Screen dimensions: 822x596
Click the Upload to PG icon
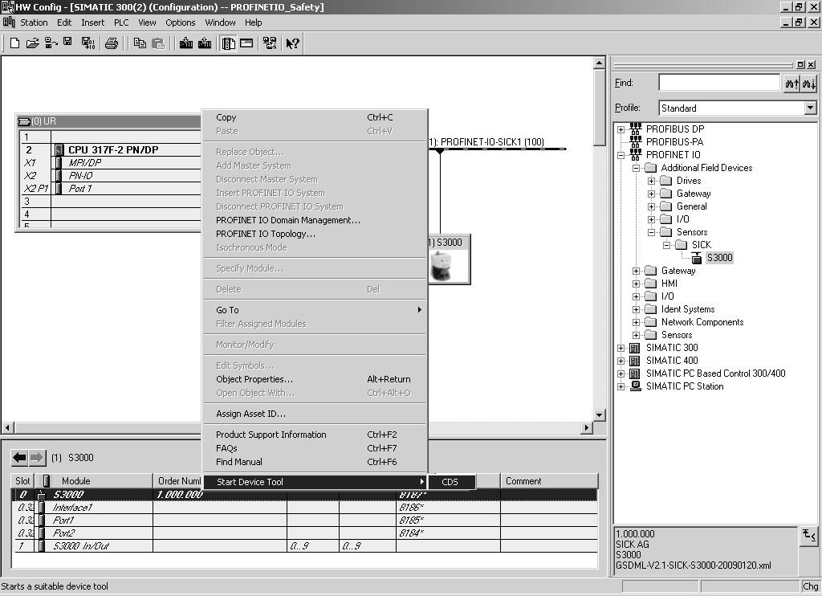pos(205,43)
